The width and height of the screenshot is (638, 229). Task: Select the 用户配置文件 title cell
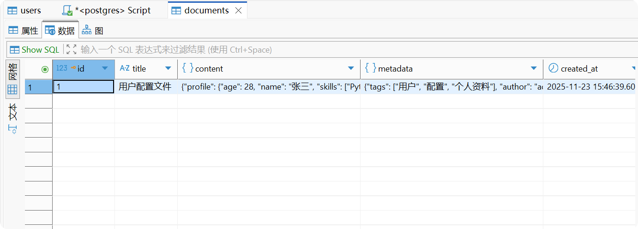click(145, 87)
